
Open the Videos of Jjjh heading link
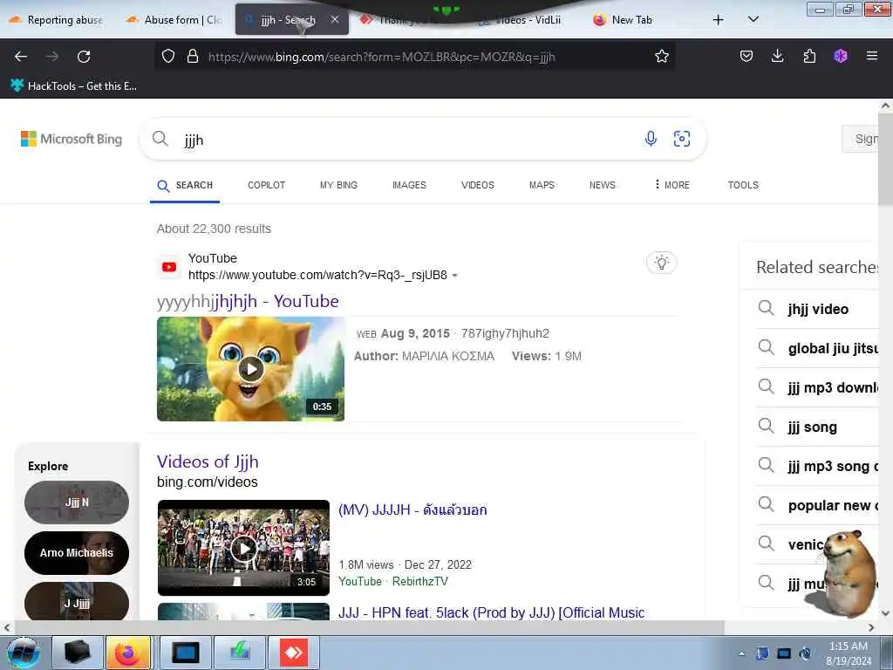coord(208,461)
